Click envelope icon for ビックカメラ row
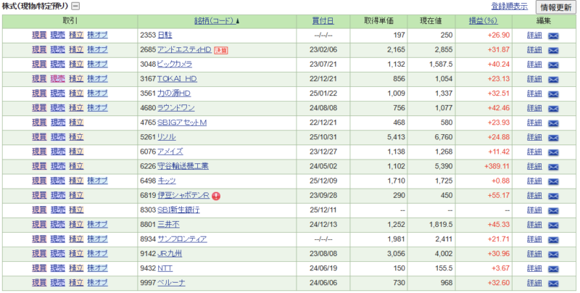The width and height of the screenshot is (580, 293). (x=553, y=64)
